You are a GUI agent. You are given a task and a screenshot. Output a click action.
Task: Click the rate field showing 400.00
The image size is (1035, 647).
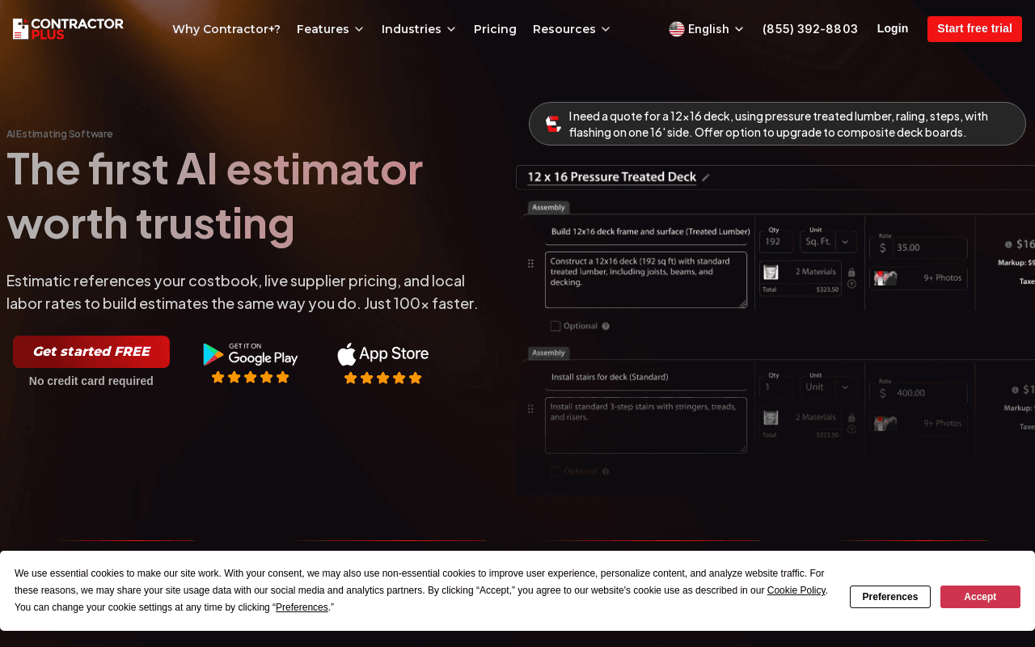point(918,393)
